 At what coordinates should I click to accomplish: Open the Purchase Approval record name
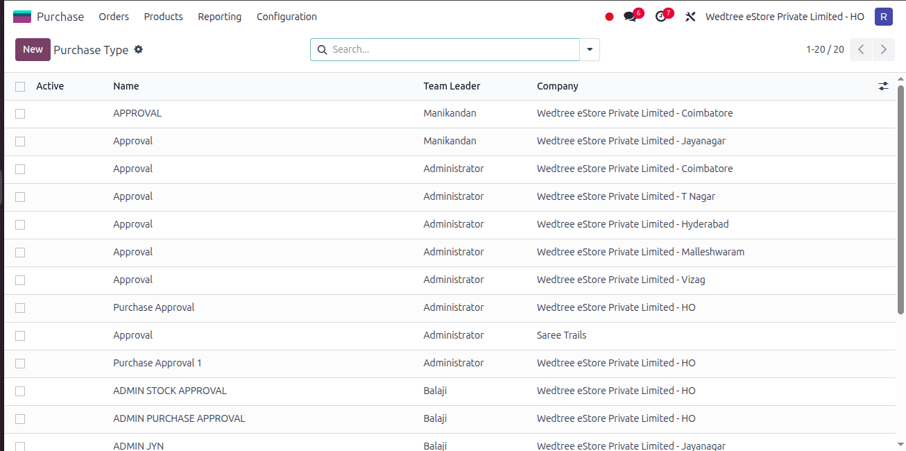(x=153, y=307)
